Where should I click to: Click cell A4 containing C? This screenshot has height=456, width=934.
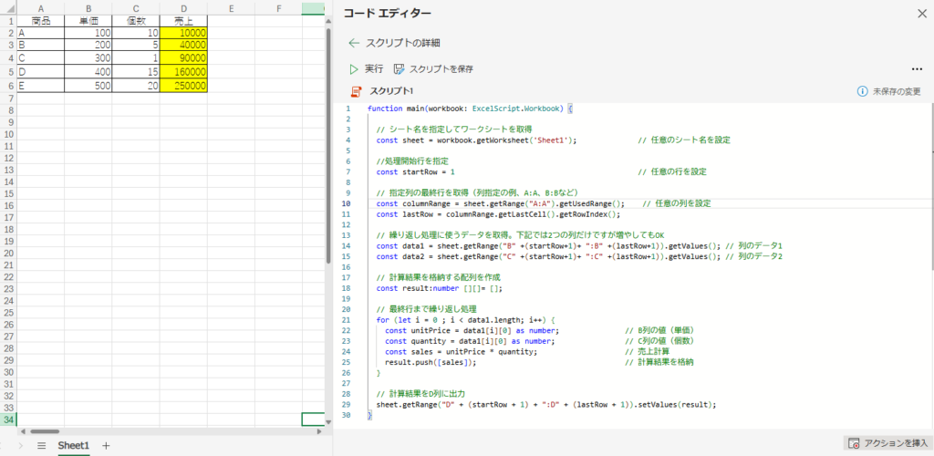(40, 58)
